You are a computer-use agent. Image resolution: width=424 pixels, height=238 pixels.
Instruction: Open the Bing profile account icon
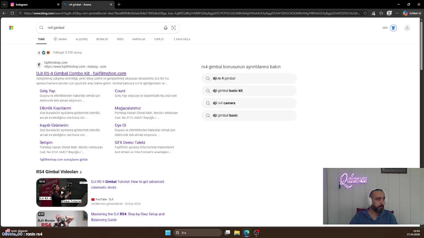point(407,28)
